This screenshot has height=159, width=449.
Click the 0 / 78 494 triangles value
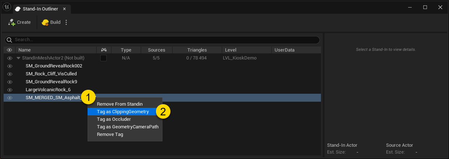tap(197, 58)
